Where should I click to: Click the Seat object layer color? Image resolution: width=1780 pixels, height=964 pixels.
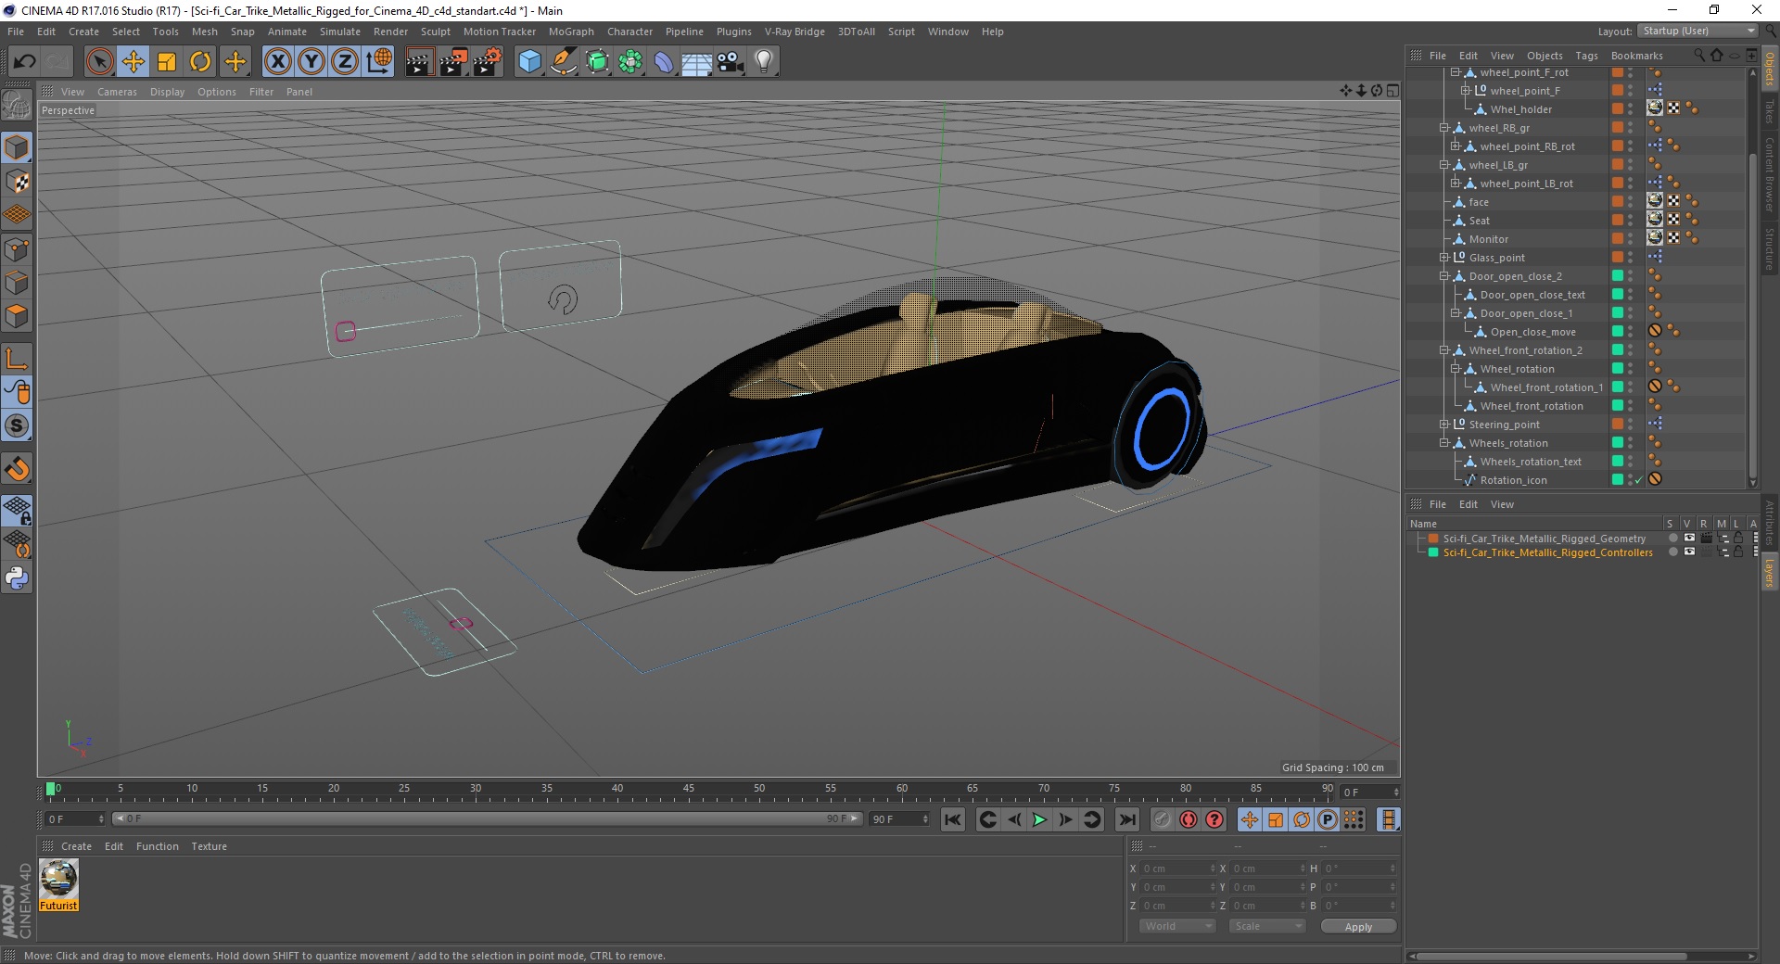point(1617,221)
